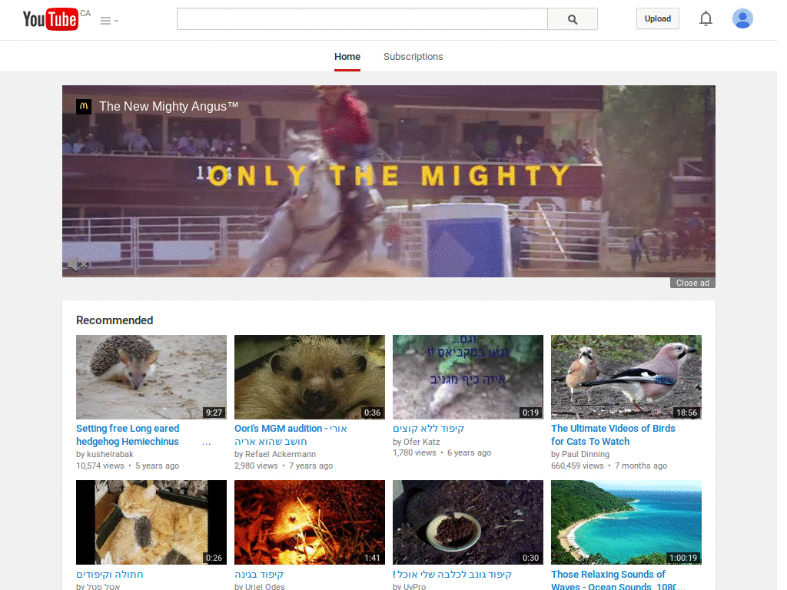This screenshot has width=787, height=590.
Task: Switch to the Subscriptions tab
Action: pyautogui.click(x=413, y=57)
